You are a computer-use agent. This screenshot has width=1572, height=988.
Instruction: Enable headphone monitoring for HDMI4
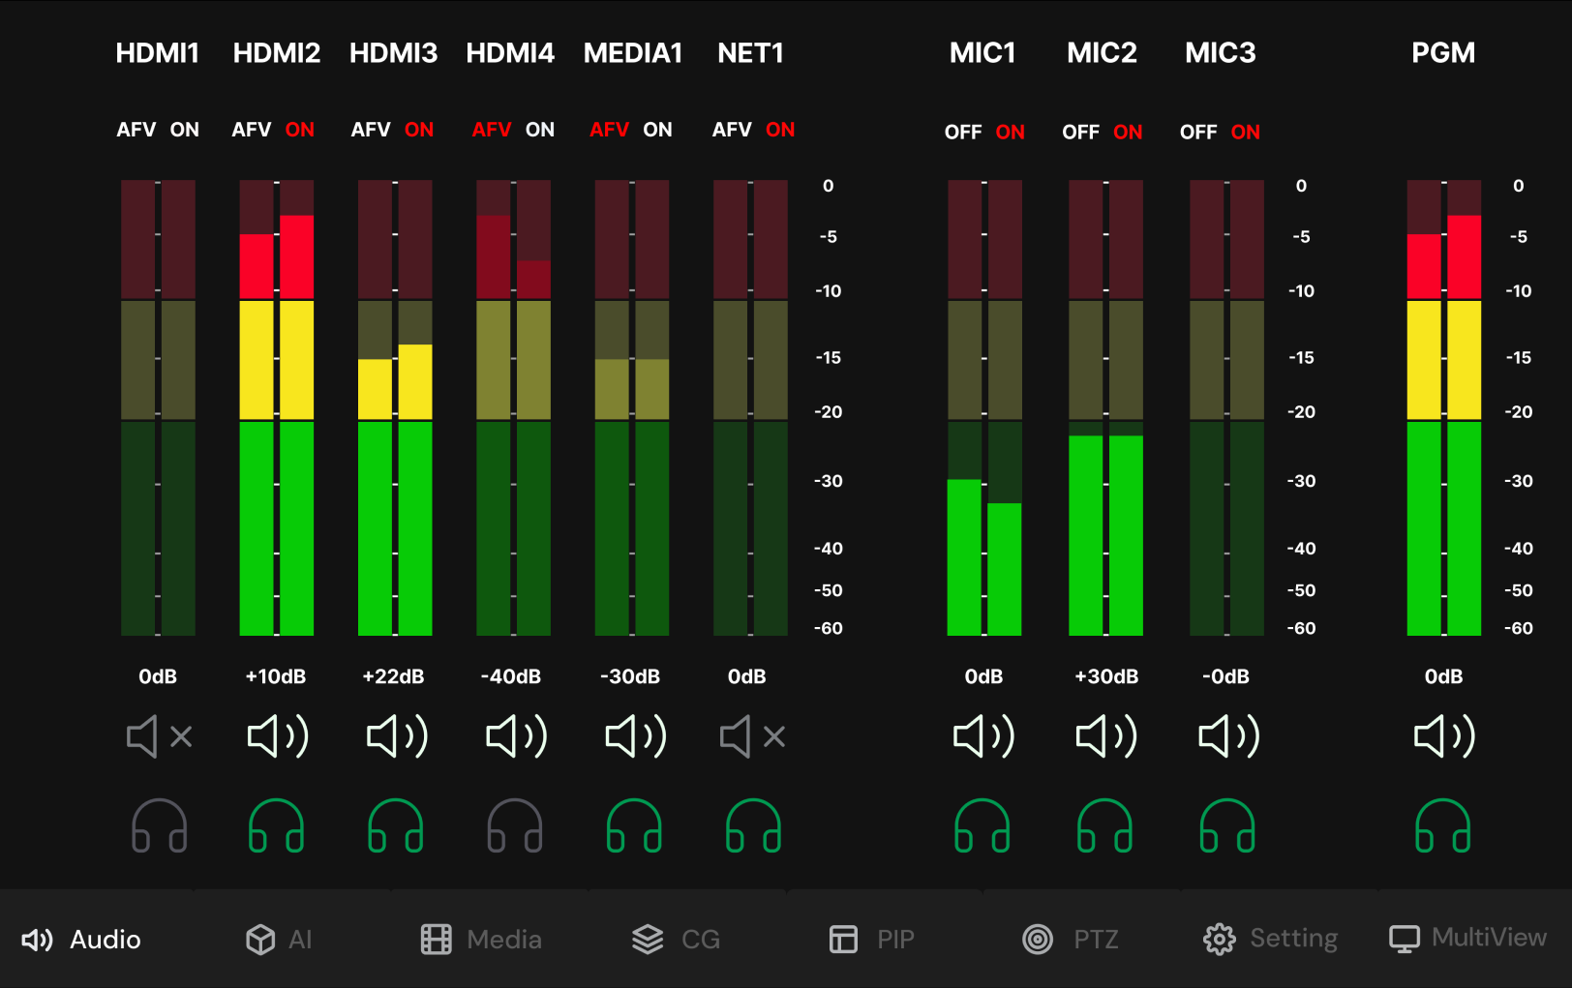515,825
